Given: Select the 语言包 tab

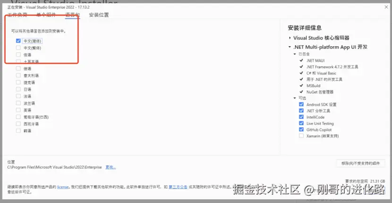Looking at the screenshot, I should click(x=73, y=15).
